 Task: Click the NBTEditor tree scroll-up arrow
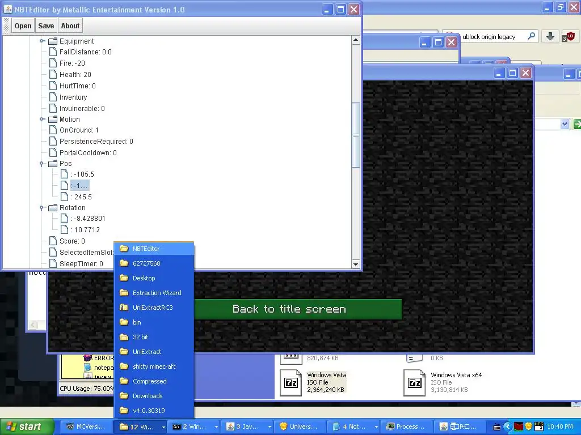[x=356, y=40]
